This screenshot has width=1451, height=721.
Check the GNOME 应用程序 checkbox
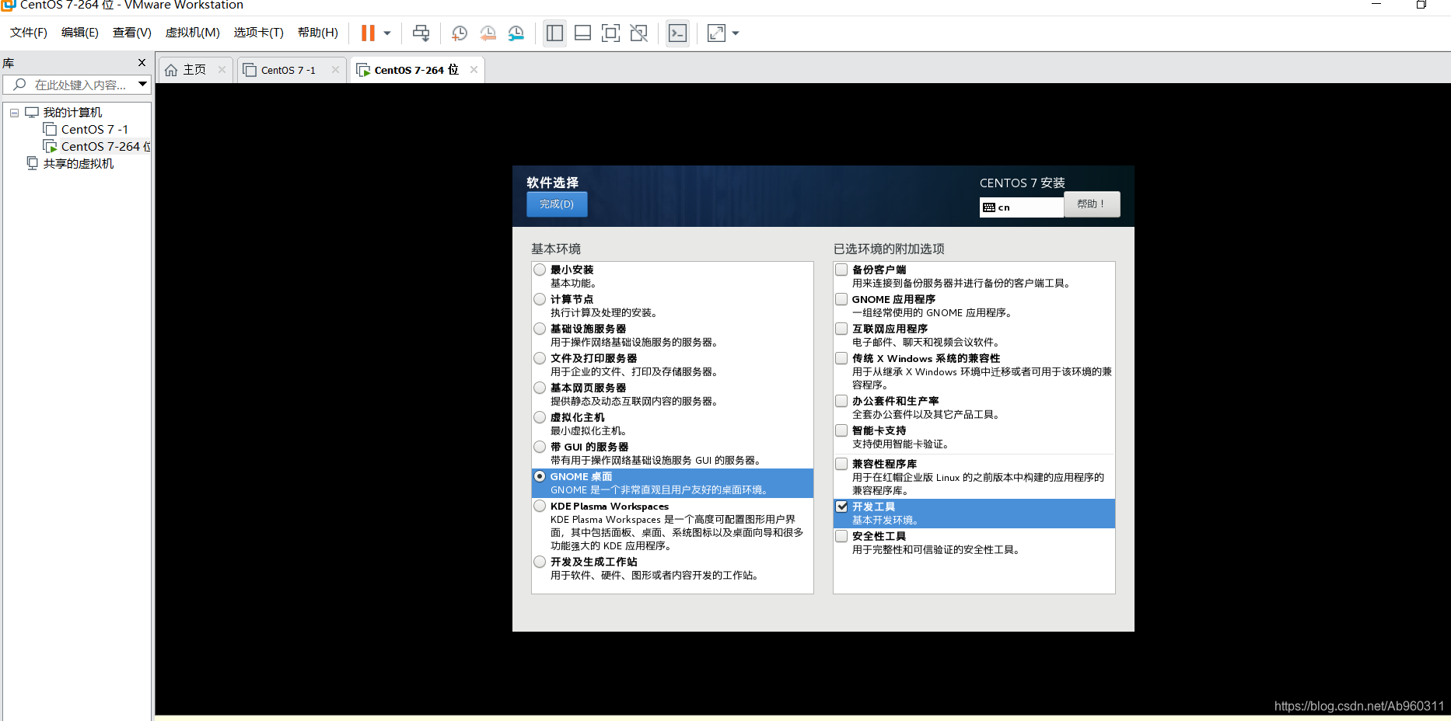(841, 299)
